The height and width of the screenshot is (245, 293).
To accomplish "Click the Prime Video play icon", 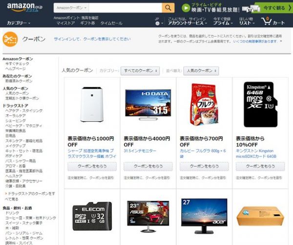I will [186, 8].
